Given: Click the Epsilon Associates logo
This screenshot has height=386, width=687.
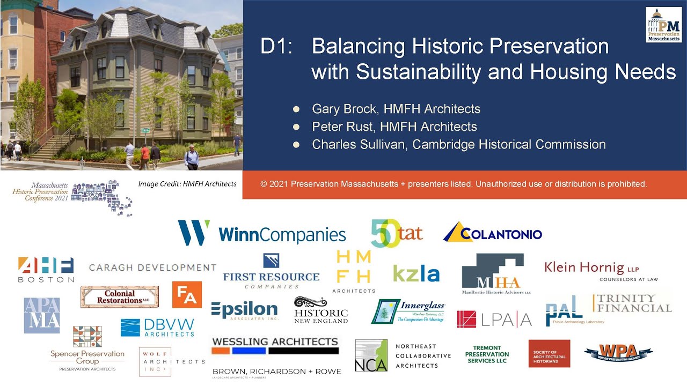Looking at the screenshot, I should click(244, 310).
